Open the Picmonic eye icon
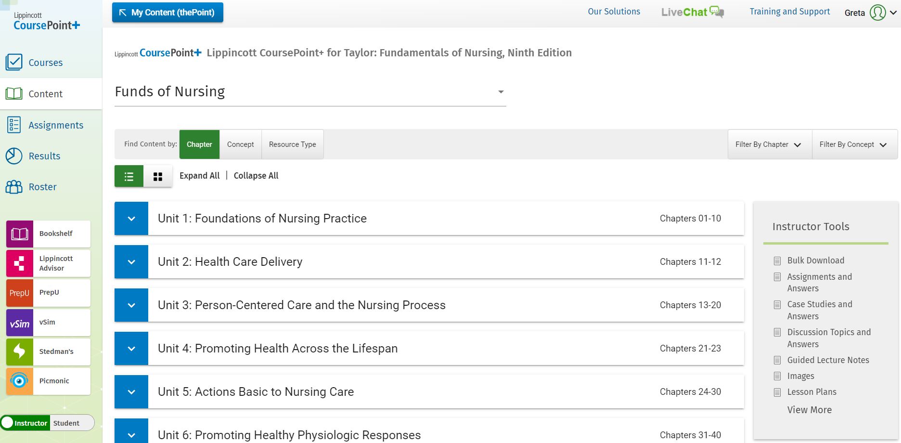 click(x=20, y=381)
